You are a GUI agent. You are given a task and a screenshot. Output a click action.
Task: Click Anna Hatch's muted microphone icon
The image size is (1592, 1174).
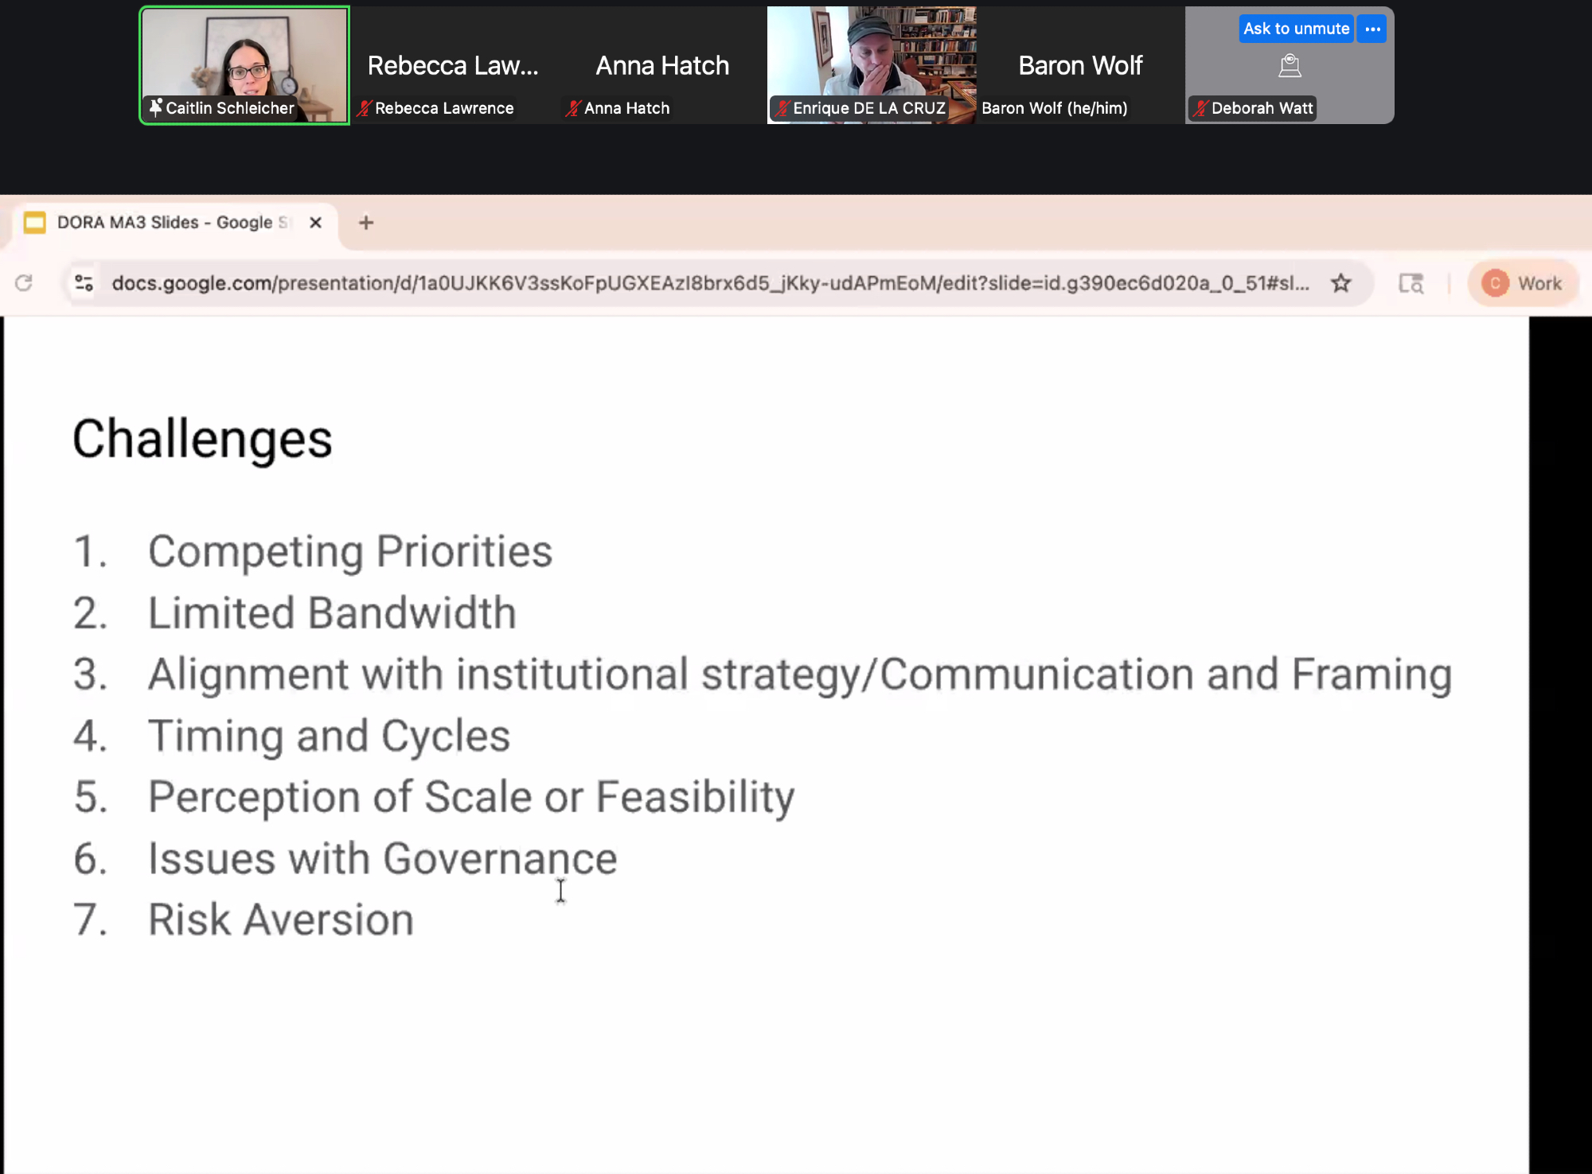pos(572,108)
